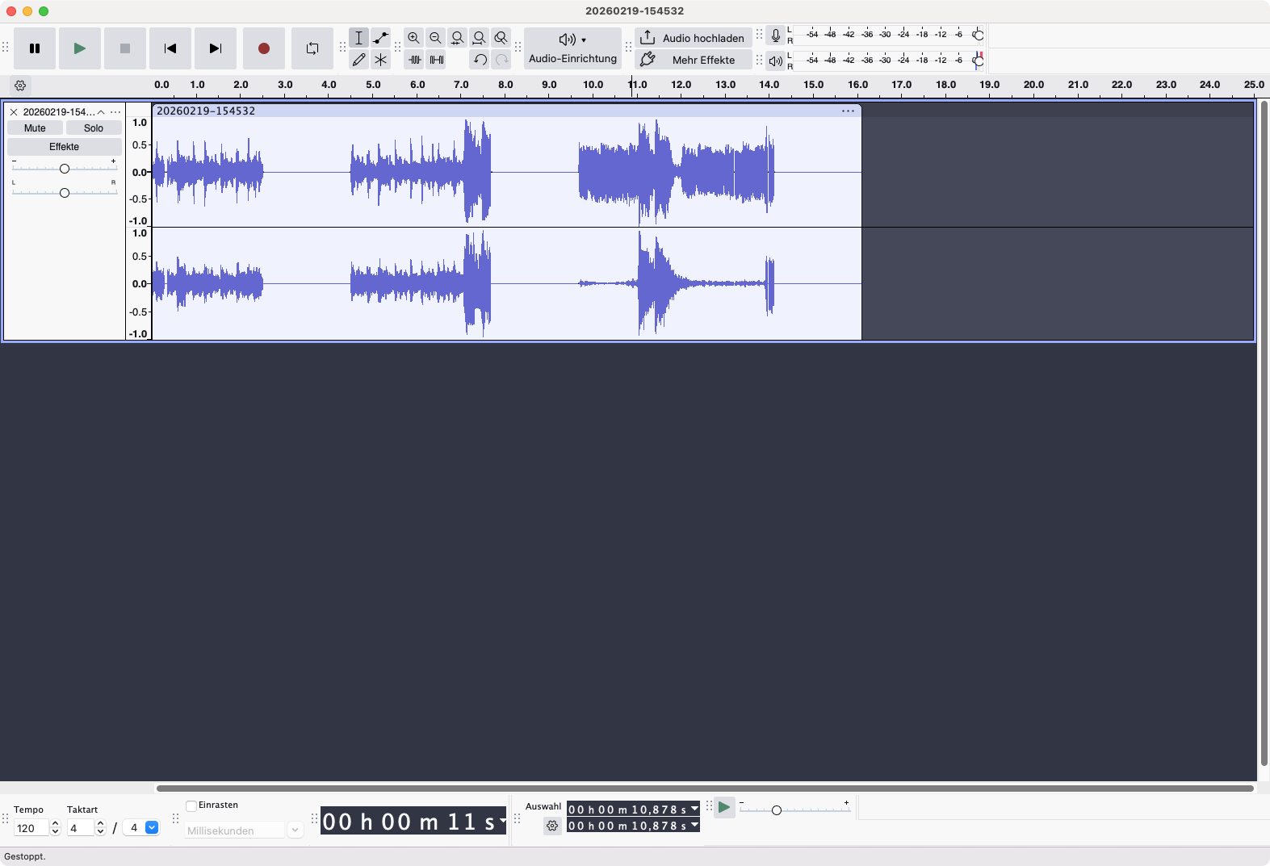This screenshot has height=866, width=1270.
Task: Click the Trim audio outside selection icon
Action: [414, 60]
